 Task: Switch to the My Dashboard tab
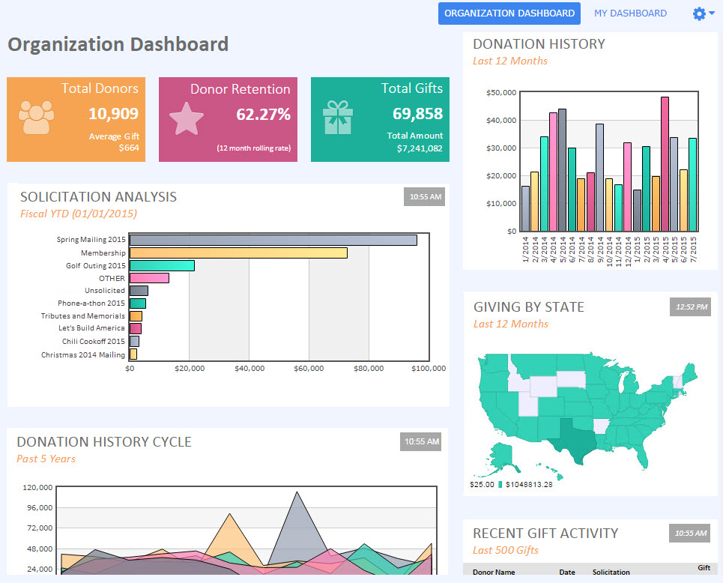(630, 13)
